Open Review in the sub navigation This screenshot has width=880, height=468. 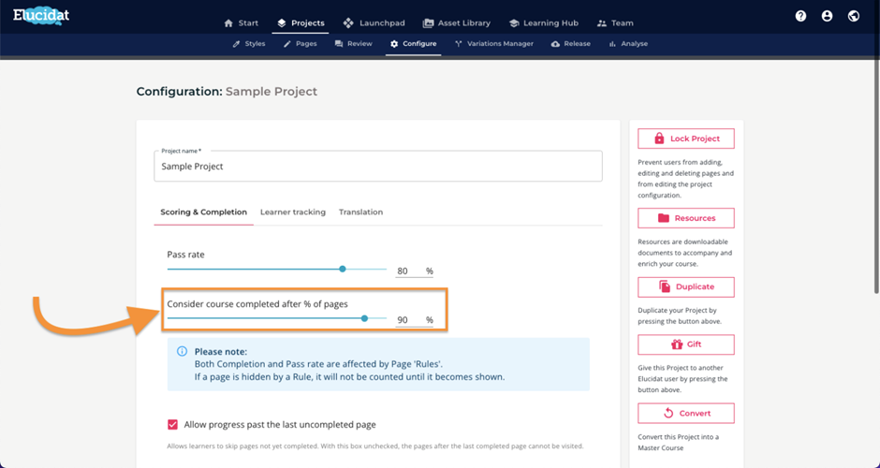(x=353, y=44)
